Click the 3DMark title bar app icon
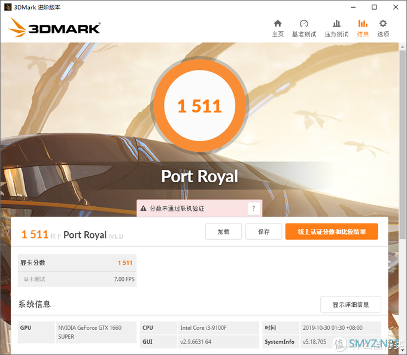This screenshot has height=355, width=407. (x=8, y=7)
